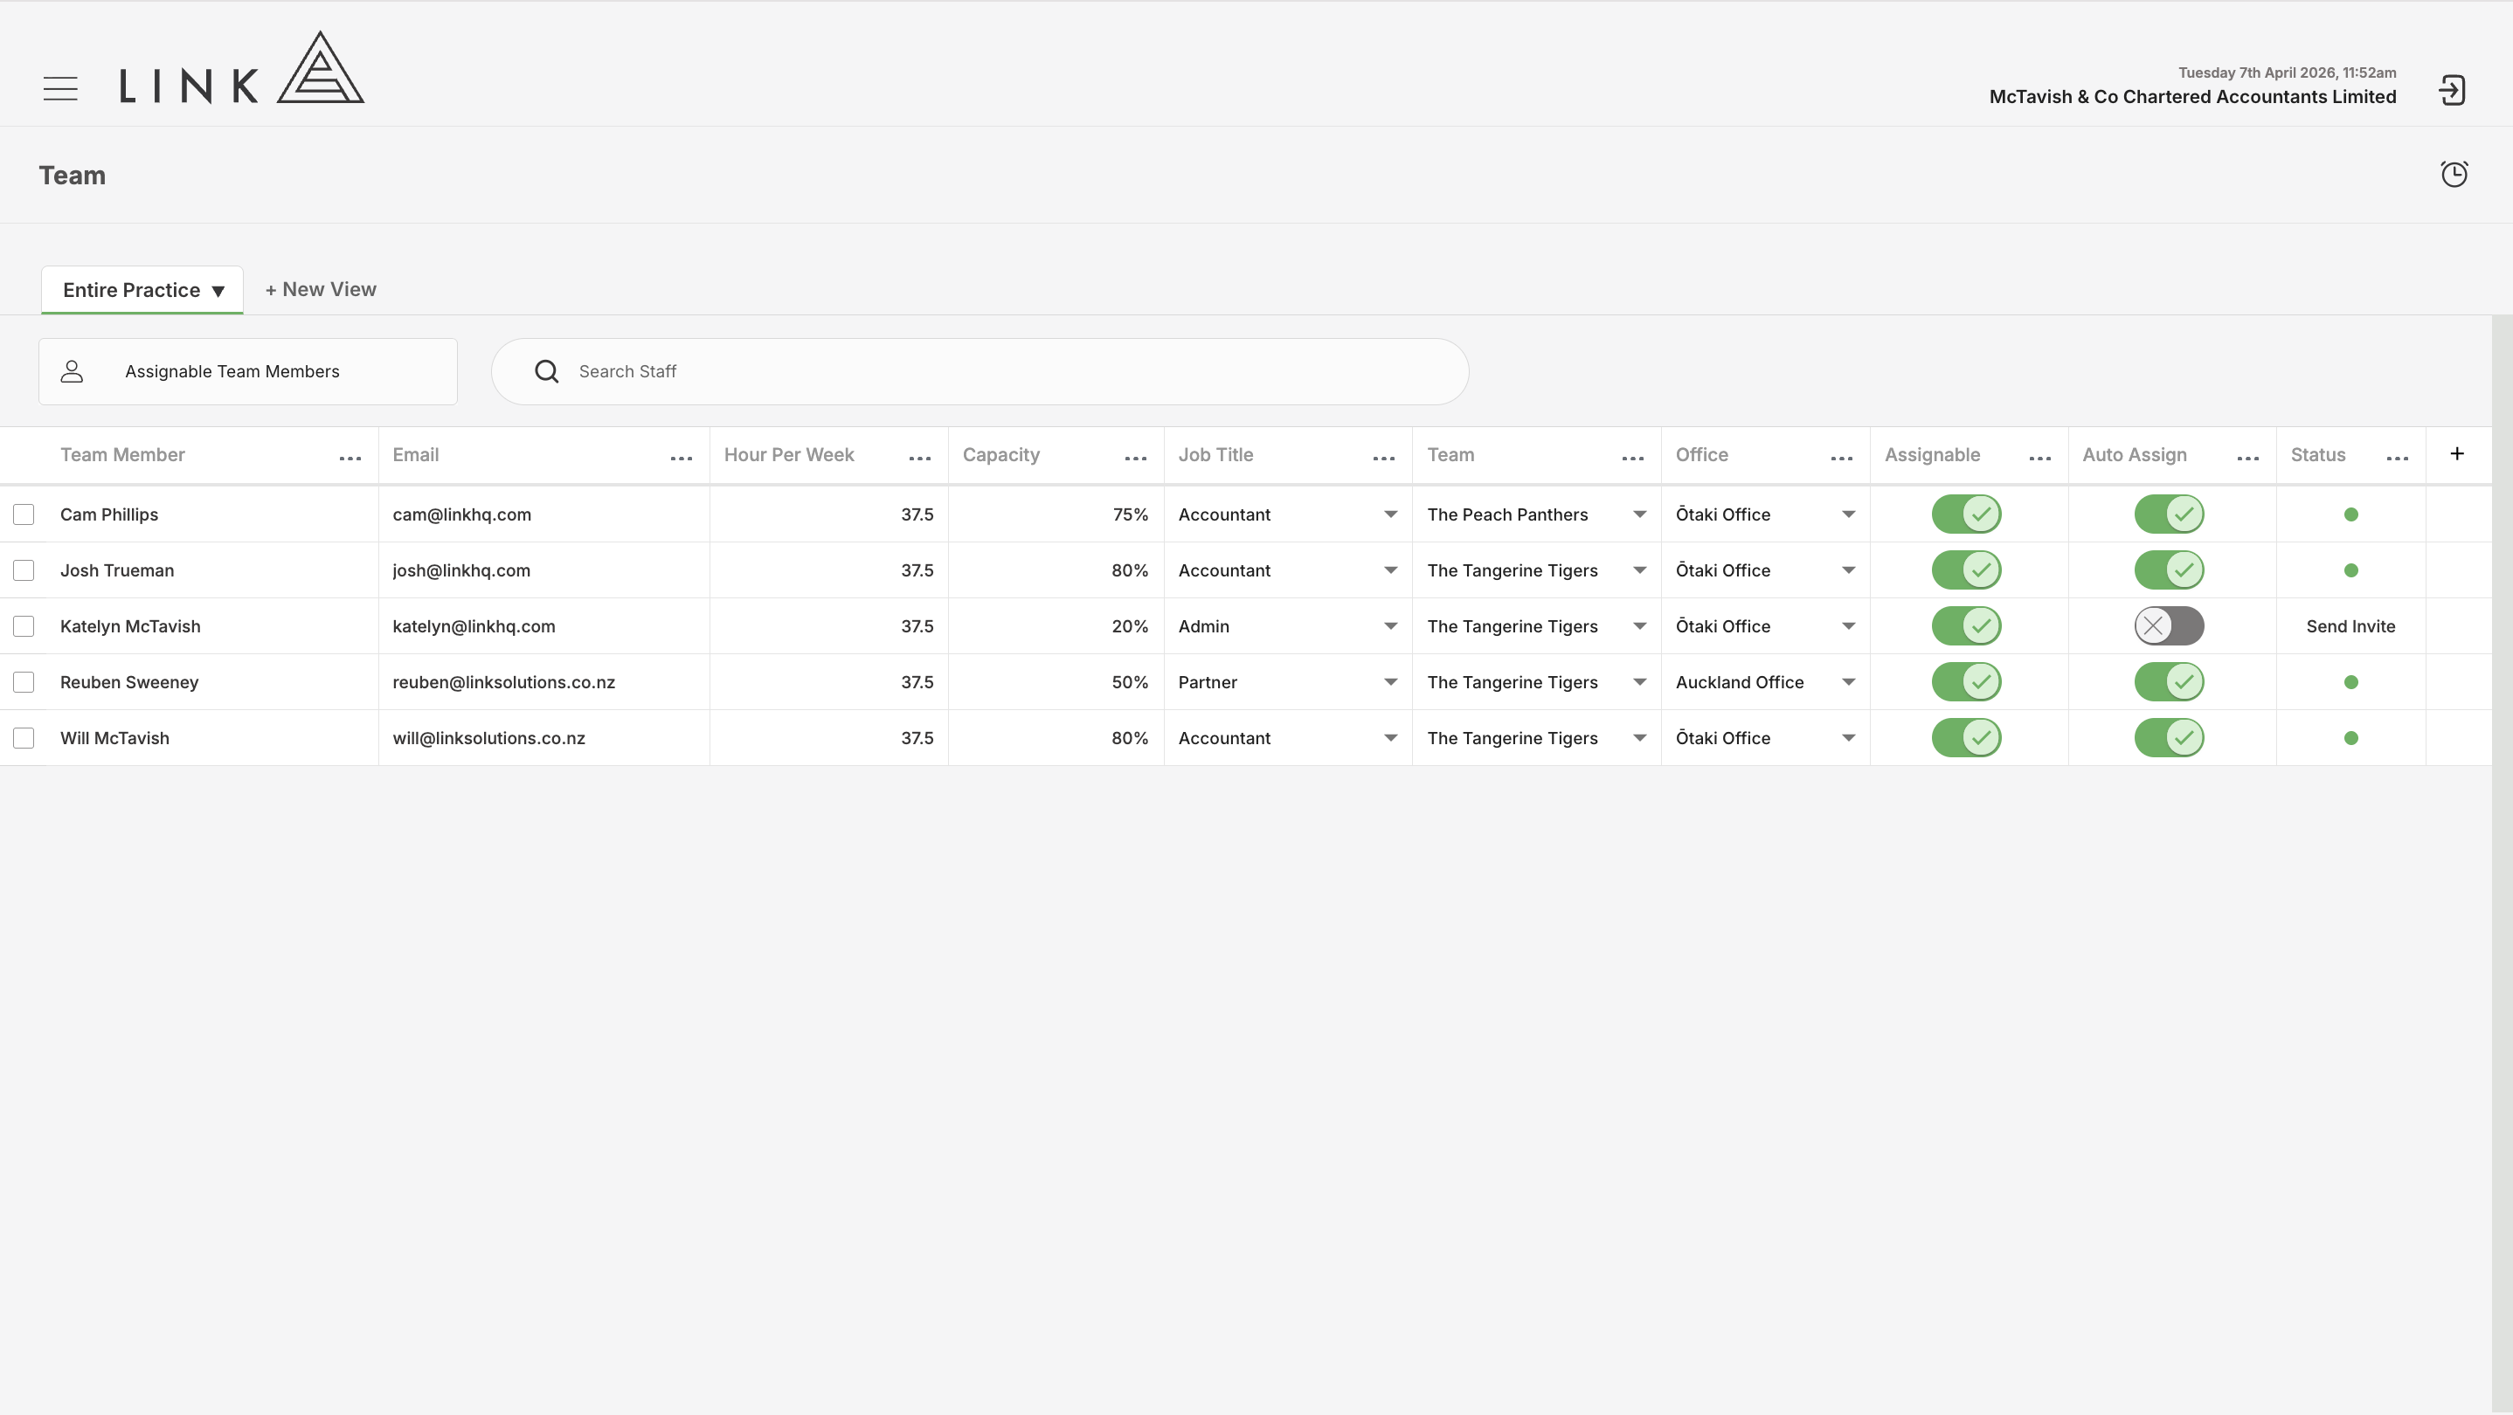The width and height of the screenshot is (2513, 1415).
Task: Toggle Assignable for Will McTavish
Action: (1966, 738)
